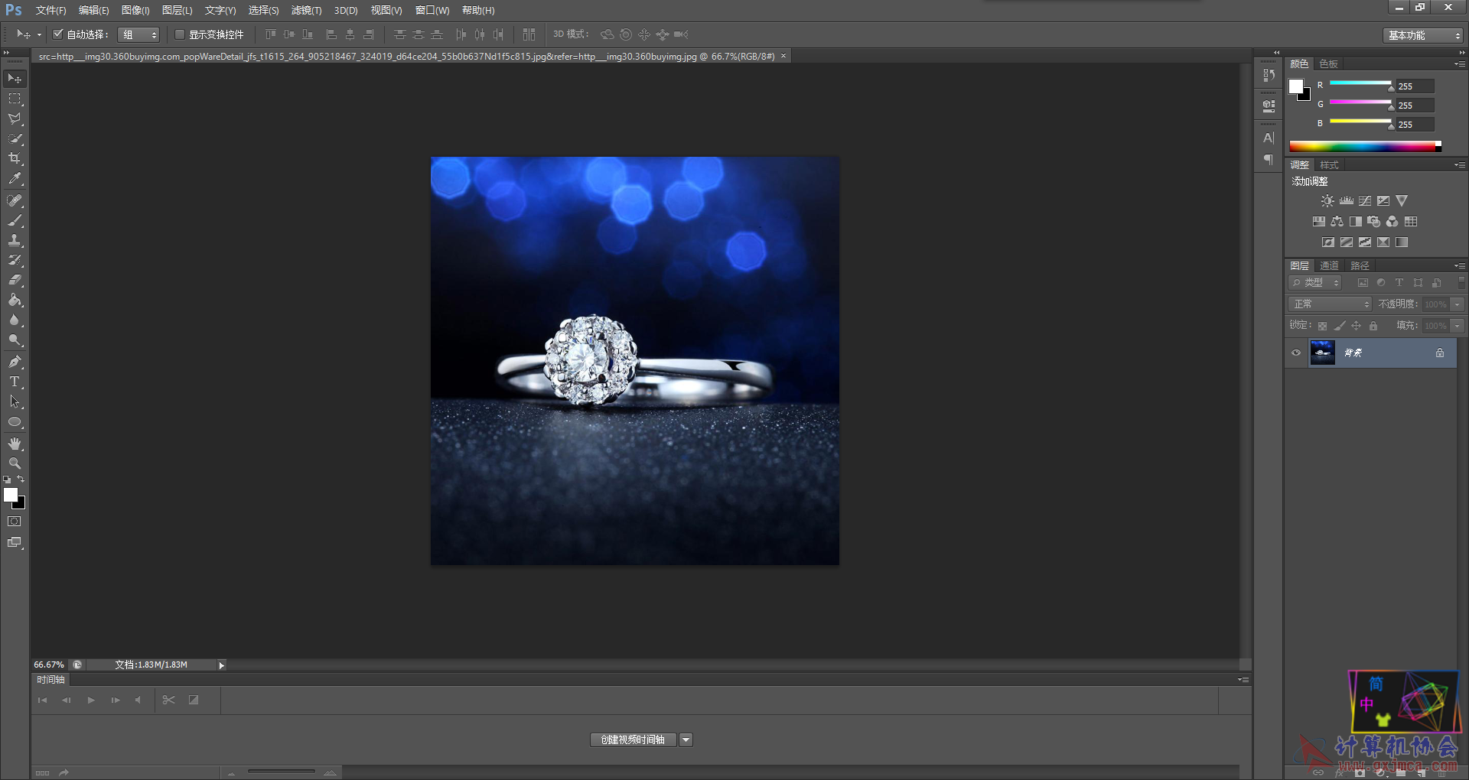Viewport: 1469px width, 780px height.
Task: Select the Eraser tool
Action: pos(15,280)
